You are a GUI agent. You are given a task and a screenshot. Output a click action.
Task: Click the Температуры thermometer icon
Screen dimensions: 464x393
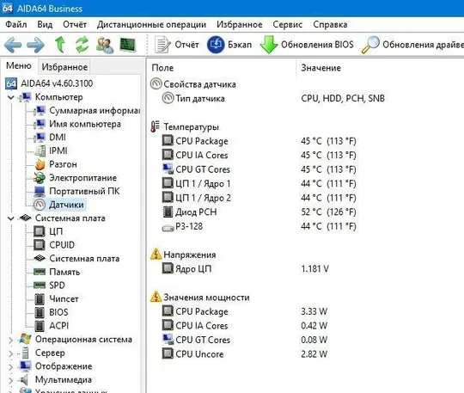pyautogui.click(x=155, y=126)
